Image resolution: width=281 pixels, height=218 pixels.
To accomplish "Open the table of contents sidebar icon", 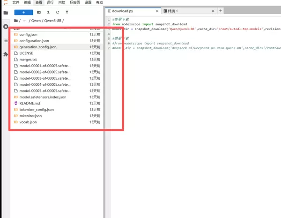I will tap(6, 40).
